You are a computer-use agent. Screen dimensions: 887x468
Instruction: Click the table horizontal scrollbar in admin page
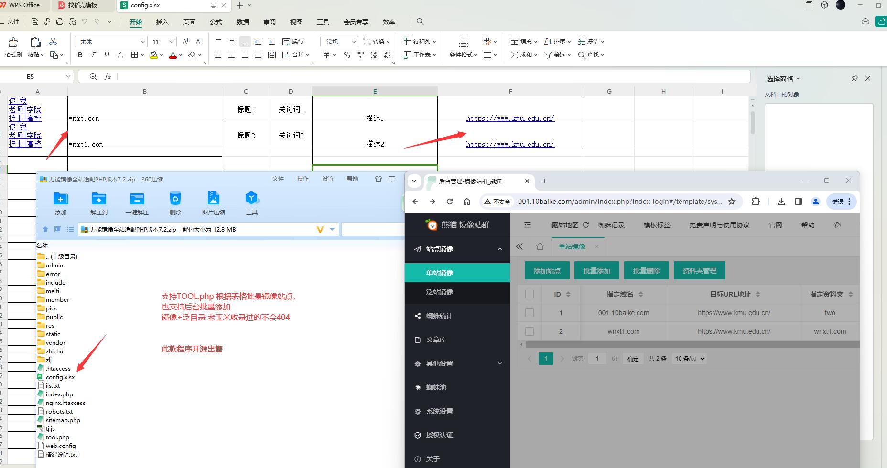click(692, 344)
